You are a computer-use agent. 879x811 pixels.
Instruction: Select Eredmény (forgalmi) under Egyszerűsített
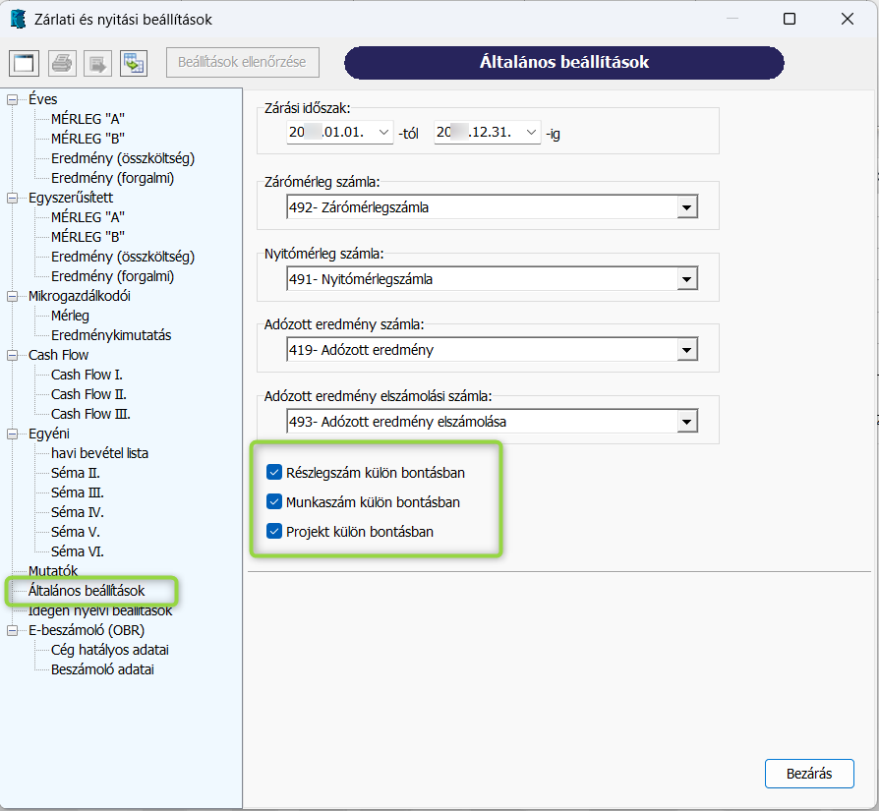click(x=113, y=276)
